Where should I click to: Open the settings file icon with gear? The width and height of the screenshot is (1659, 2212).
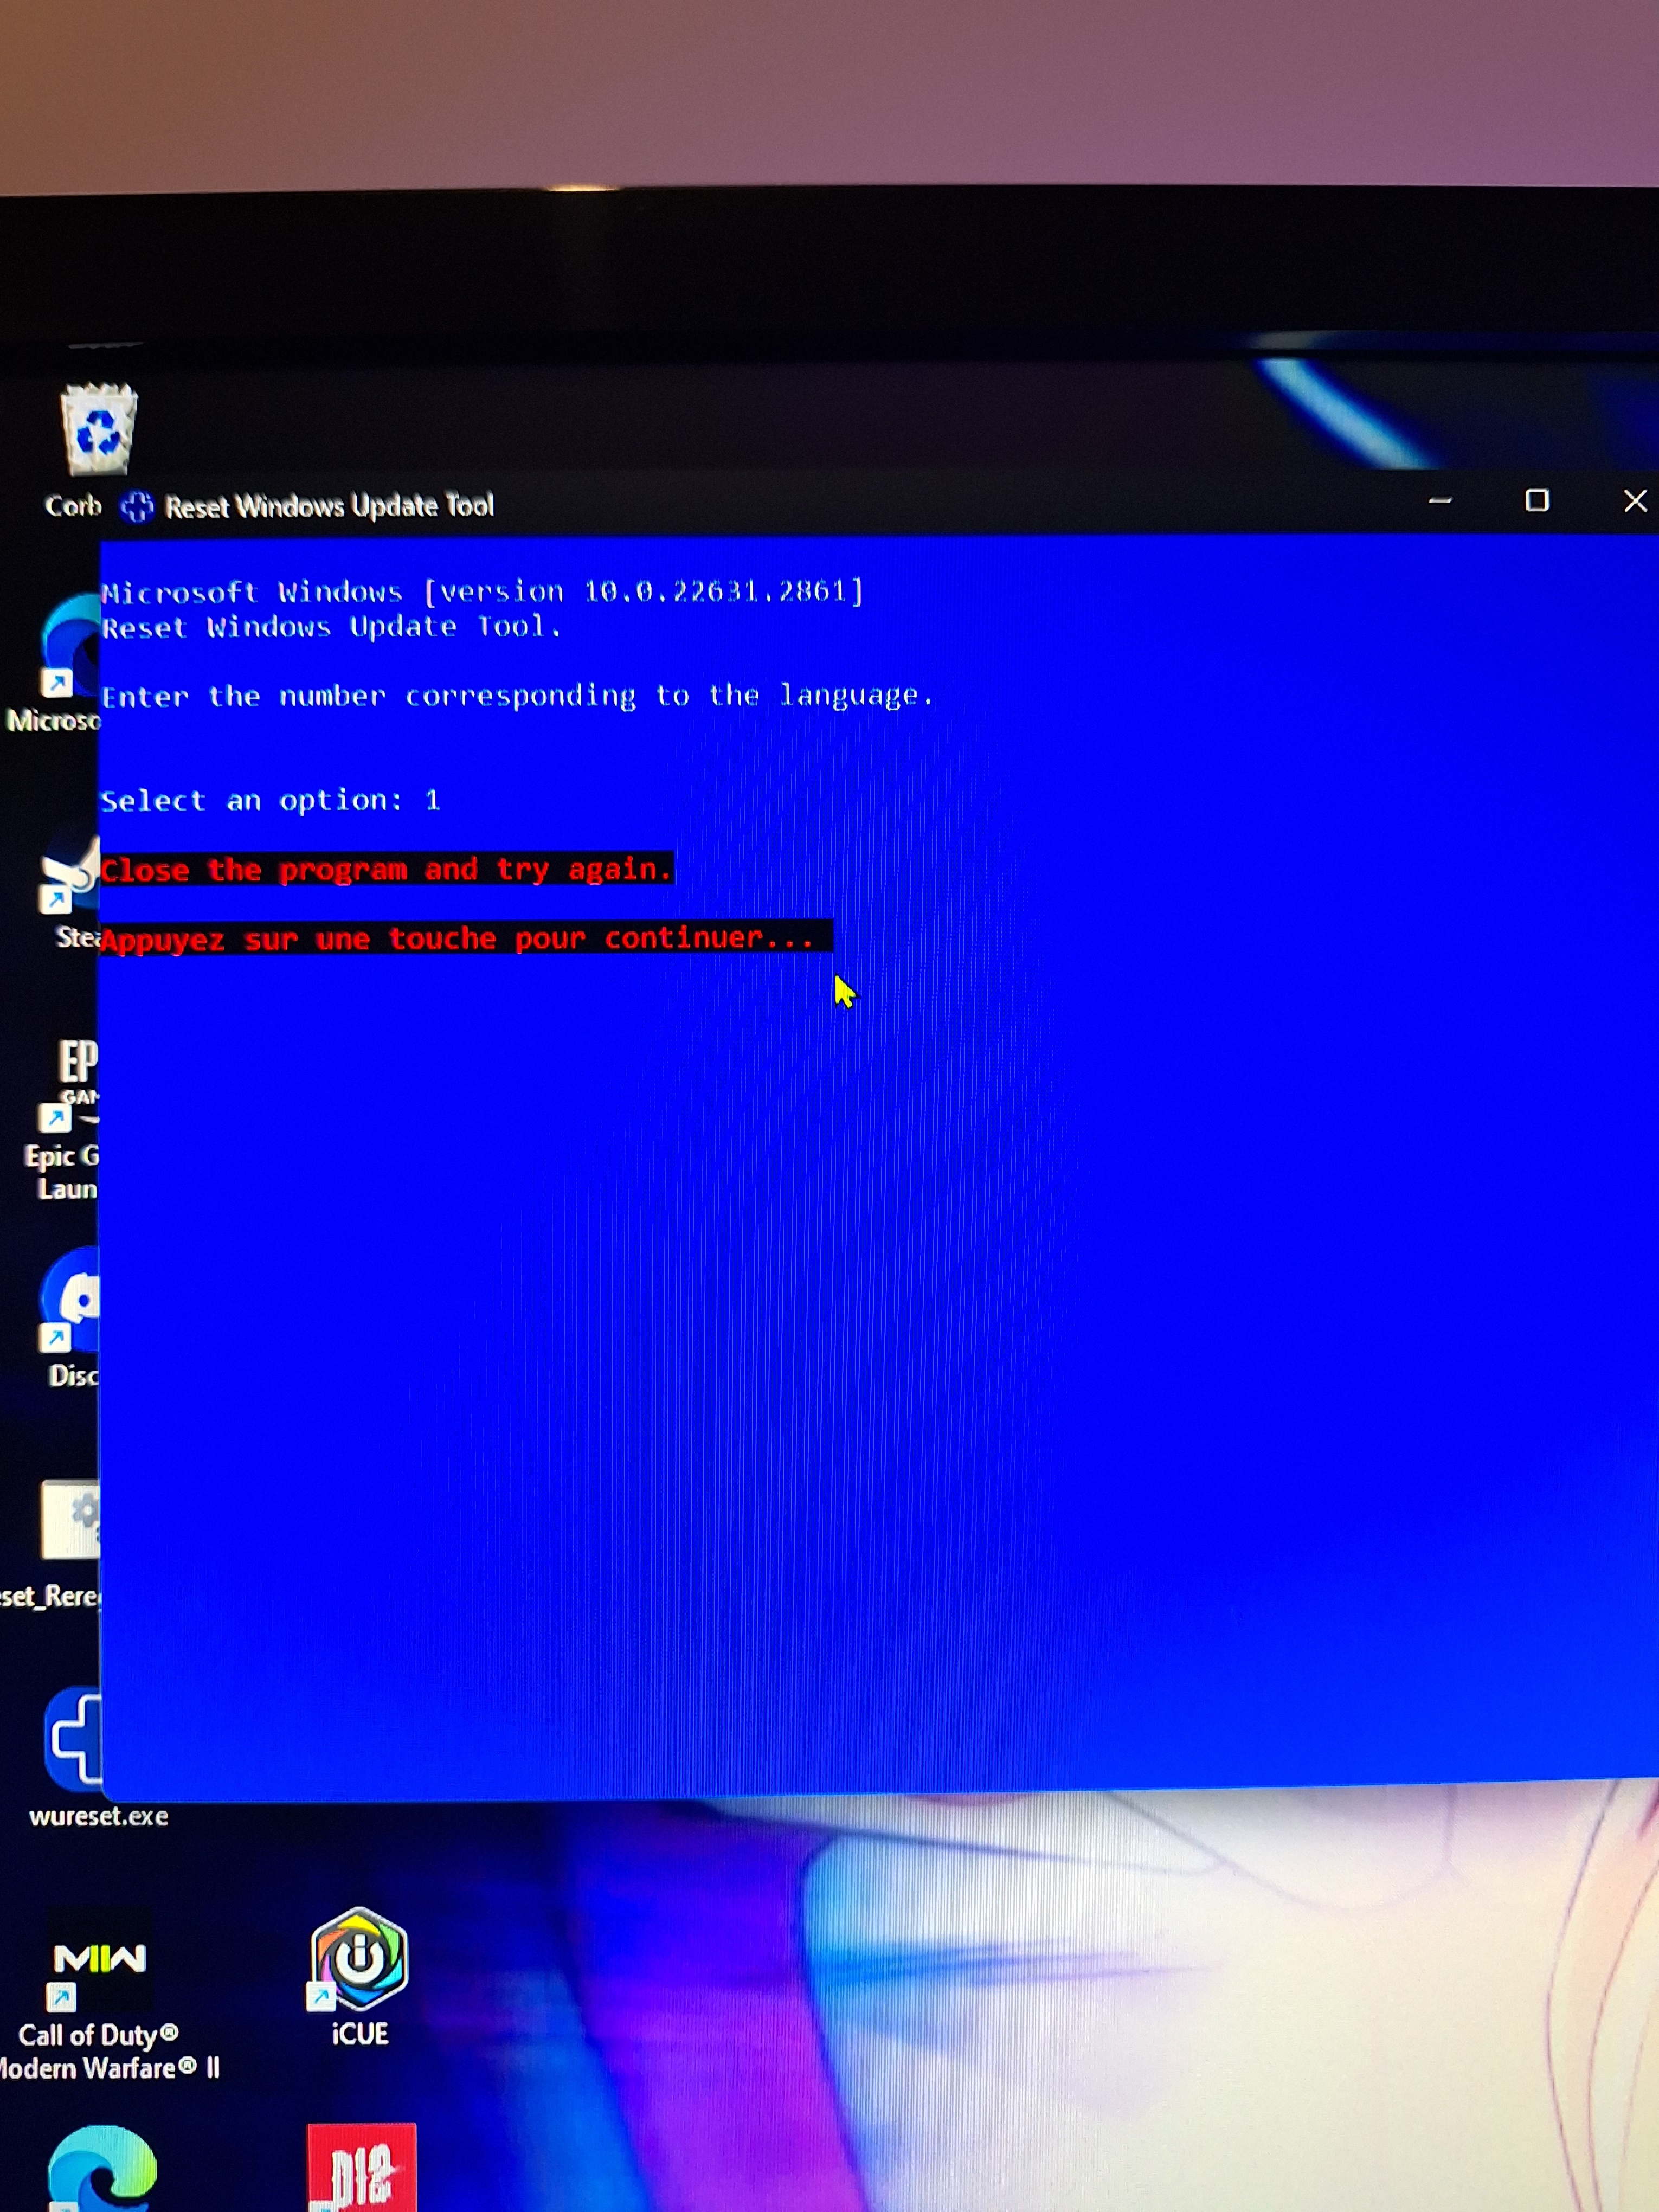click(x=70, y=1520)
